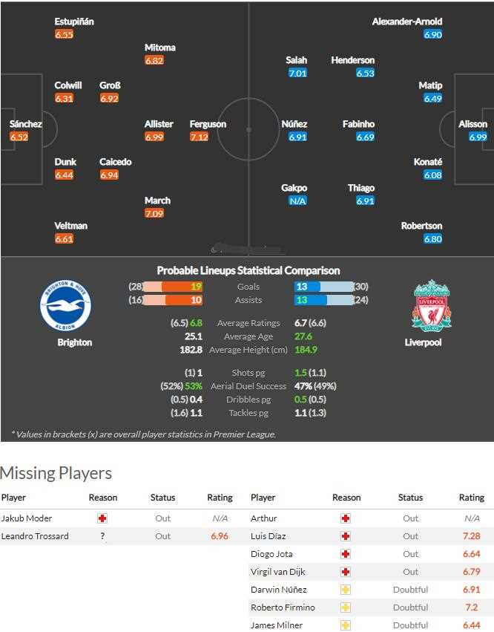Click Brighton's orange Goals bar
494x632 pixels.
(x=182, y=287)
